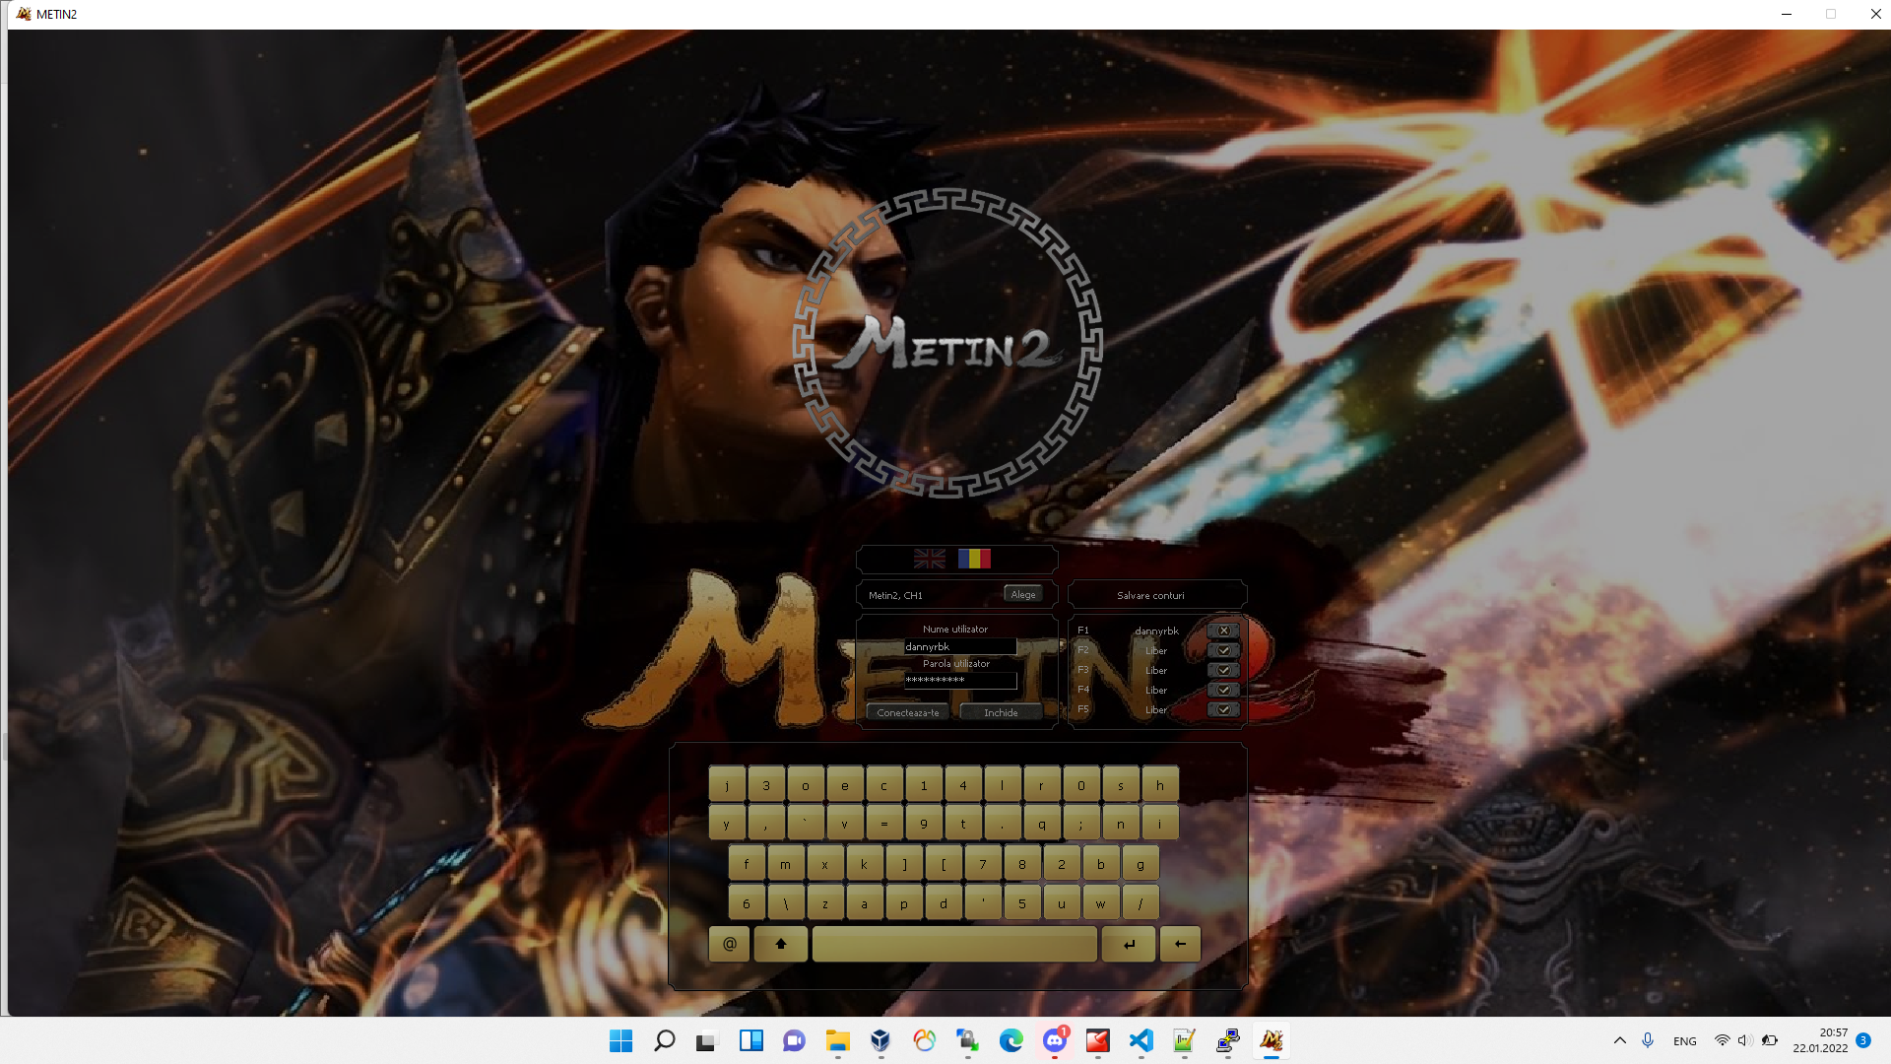This screenshot has height=1064, width=1891.
Task: Tap the slash key on virtual keyboard
Action: pyautogui.click(x=1141, y=903)
